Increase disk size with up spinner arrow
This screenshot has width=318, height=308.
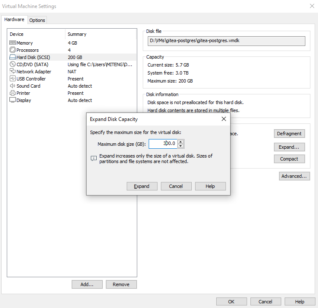181,142
